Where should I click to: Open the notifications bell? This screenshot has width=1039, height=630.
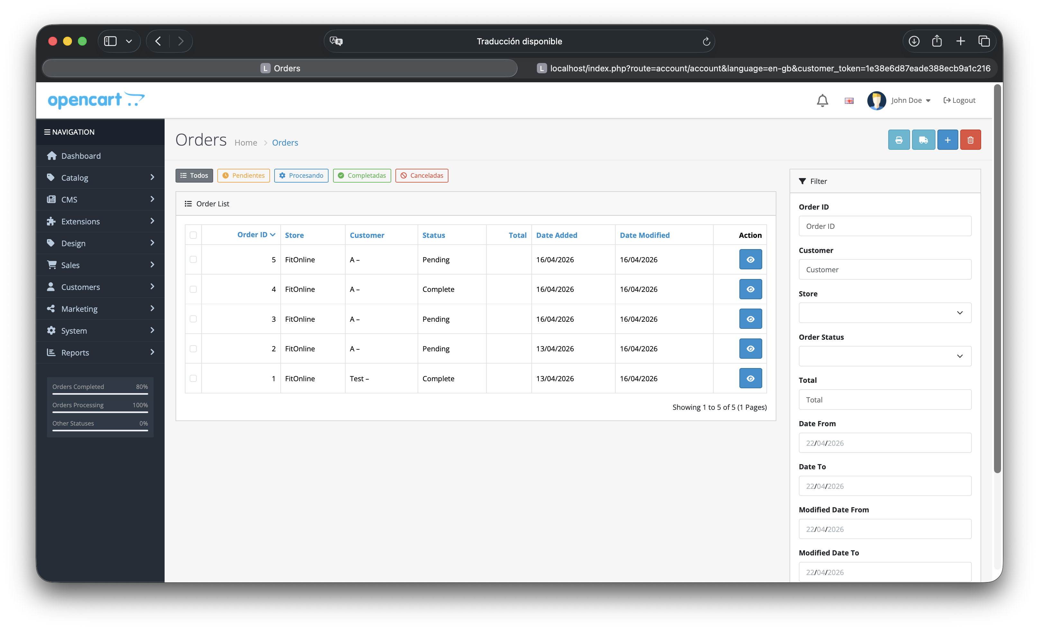(x=822, y=100)
